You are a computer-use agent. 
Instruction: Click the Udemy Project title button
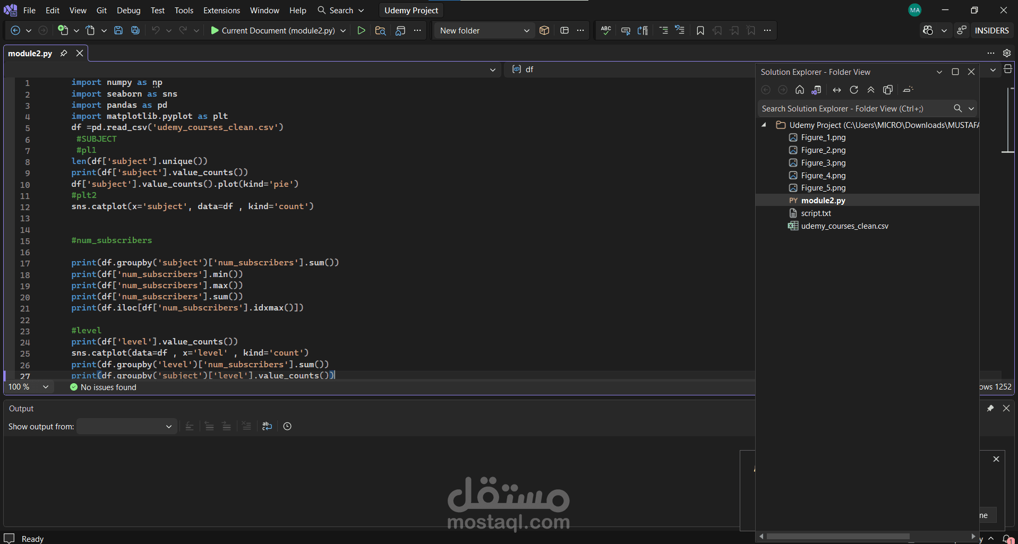point(411,11)
